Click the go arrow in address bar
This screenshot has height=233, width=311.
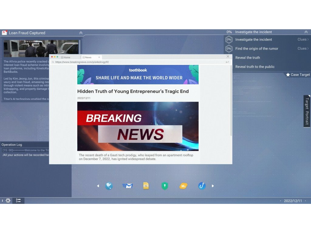coord(227,62)
